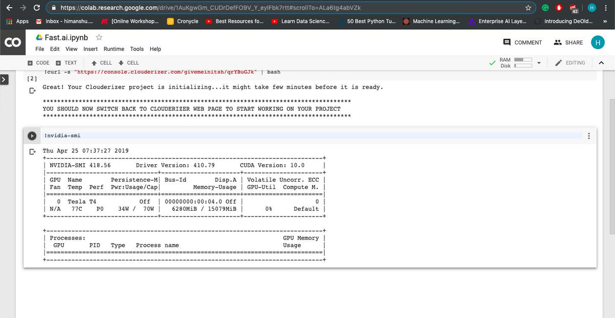This screenshot has height=318, width=615.
Task: Expand the runtime connection dropdown arrow
Action: 539,63
